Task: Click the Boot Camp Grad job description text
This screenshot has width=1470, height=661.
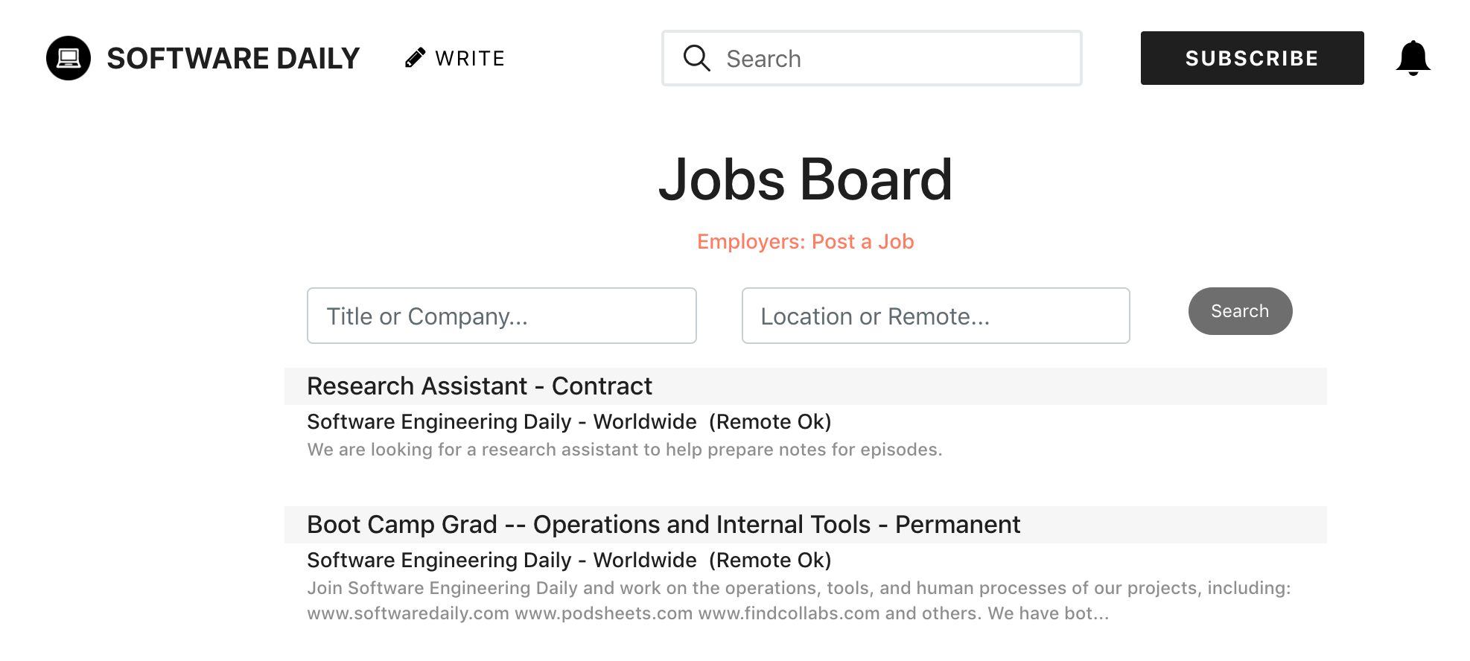Action: point(799,601)
